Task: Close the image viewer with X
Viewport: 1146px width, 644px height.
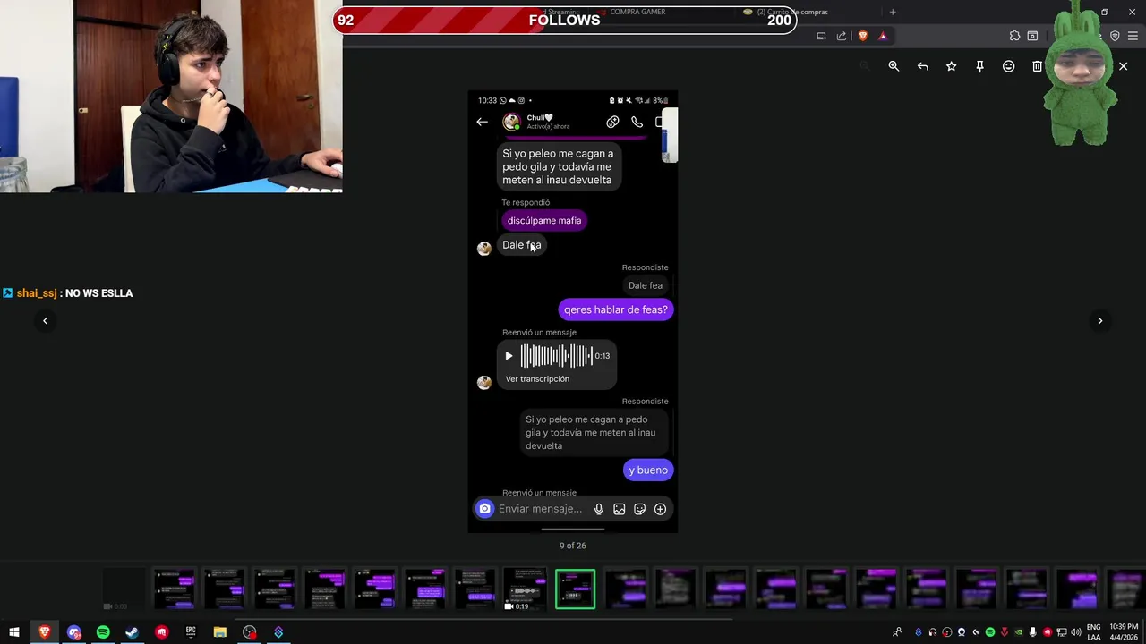Action: point(1123,66)
